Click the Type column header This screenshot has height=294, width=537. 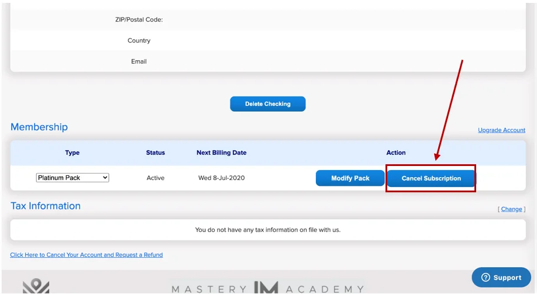click(73, 153)
